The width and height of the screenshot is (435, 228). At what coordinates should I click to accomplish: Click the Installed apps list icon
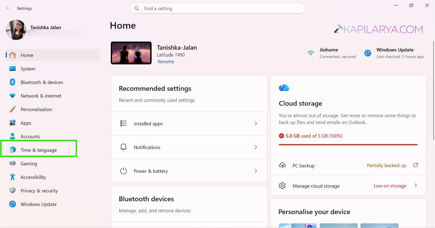[123, 123]
